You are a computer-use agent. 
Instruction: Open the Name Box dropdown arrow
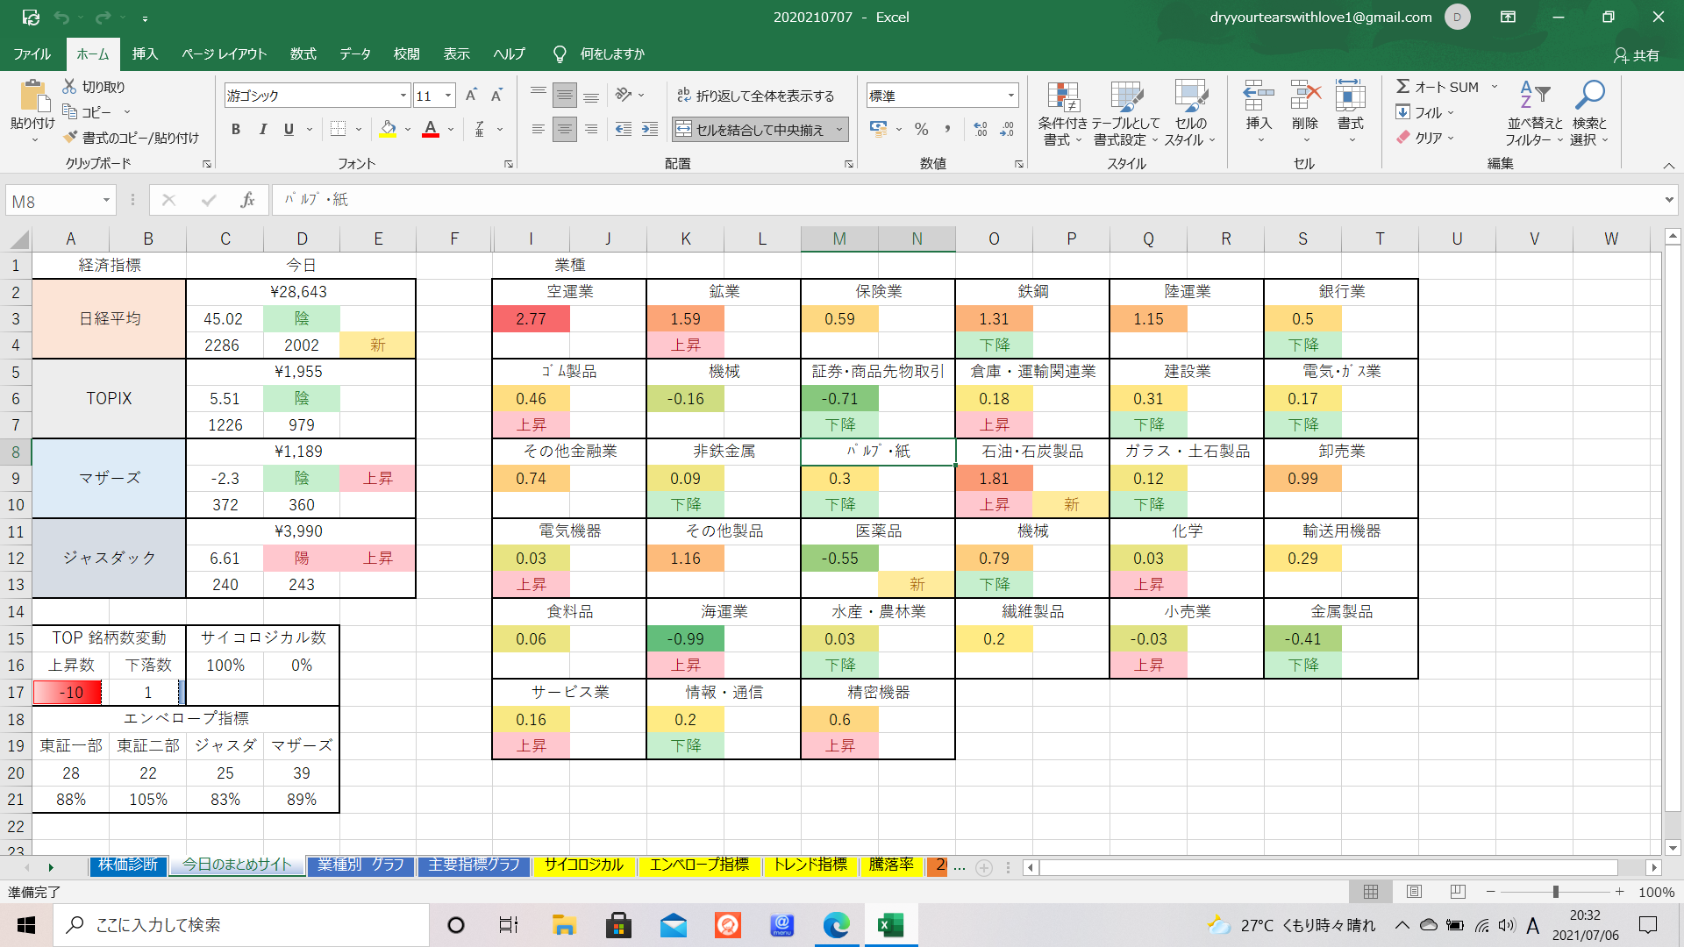[x=106, y=201]
